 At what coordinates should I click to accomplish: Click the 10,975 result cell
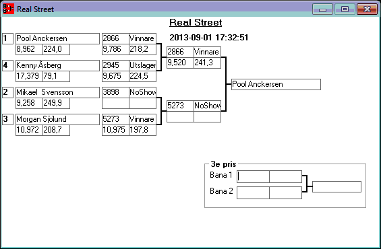[115, 130]
